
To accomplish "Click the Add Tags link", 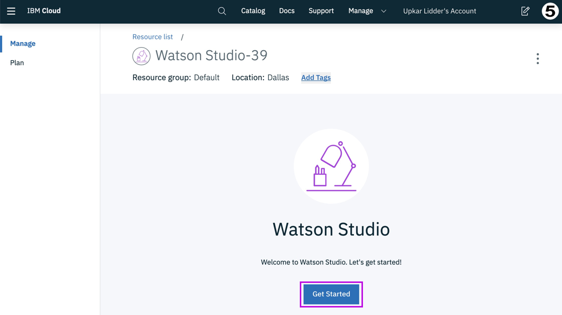I will pyautogui.click(x=316, y=78).
